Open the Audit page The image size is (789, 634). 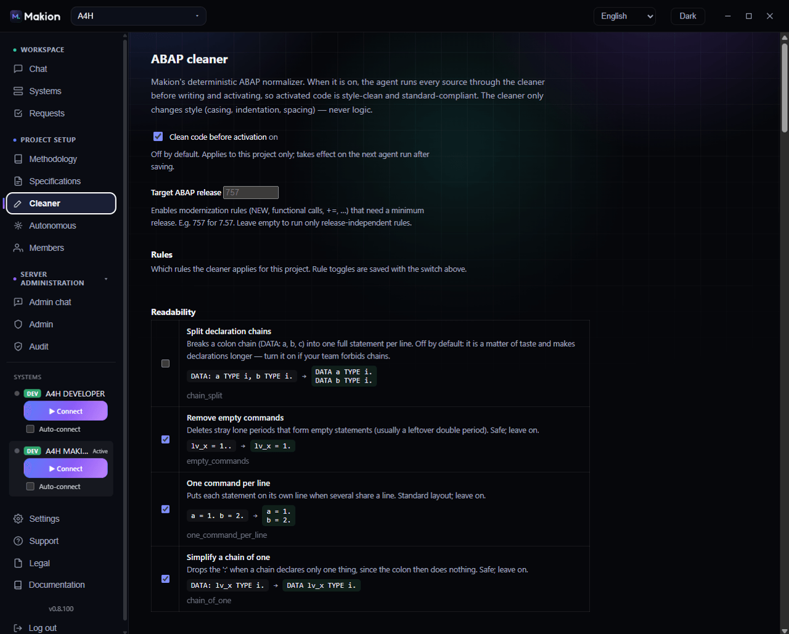click(x=61, y=346)
